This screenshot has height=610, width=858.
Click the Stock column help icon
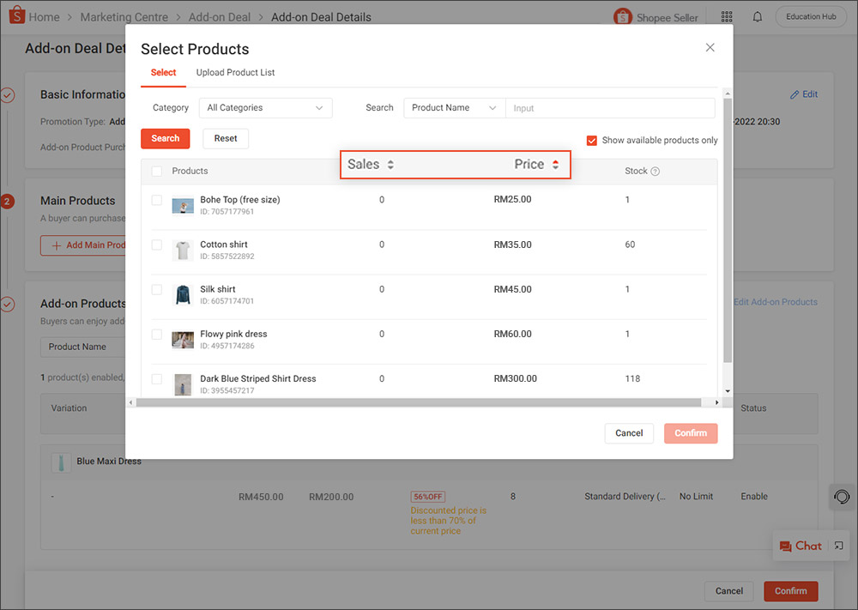(x=656, y=171)
